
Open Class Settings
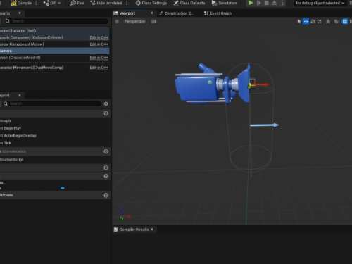pos(151,3)
